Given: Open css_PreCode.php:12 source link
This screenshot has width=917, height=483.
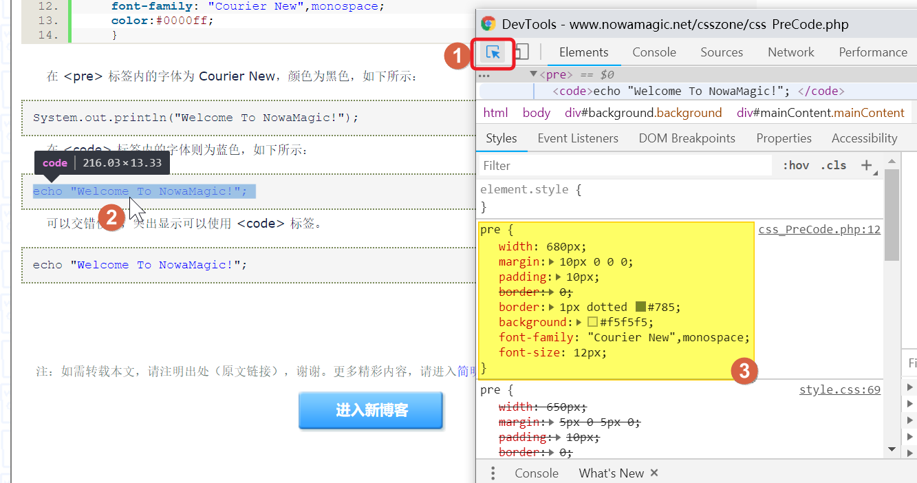Looking at the screenshot, I should [x=819, y=230].
